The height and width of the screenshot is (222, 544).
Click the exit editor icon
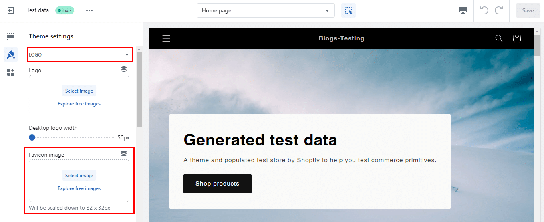coord(11,10)
